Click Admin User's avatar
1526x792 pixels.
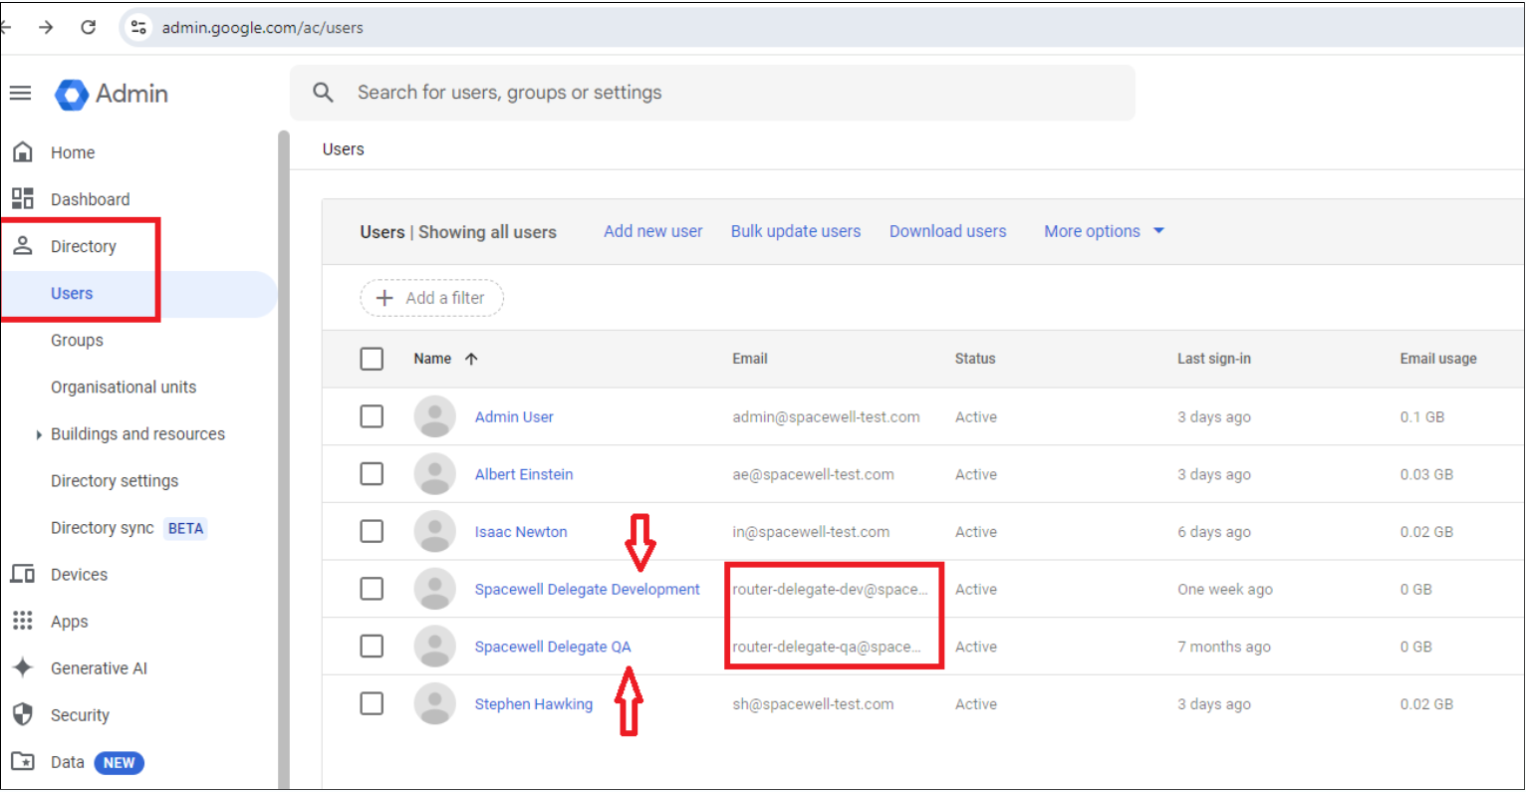coord(435,416)
